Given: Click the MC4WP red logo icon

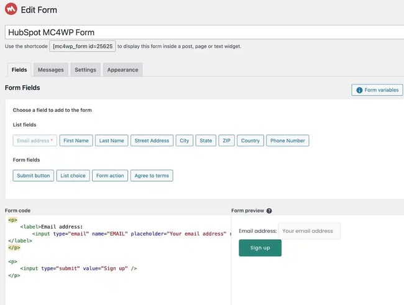Looking at the screenshot, I should (11, 9).
